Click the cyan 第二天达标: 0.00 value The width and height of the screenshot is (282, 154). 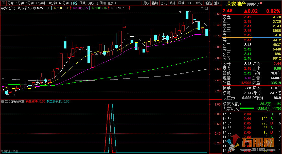click(x=58, y=101)
